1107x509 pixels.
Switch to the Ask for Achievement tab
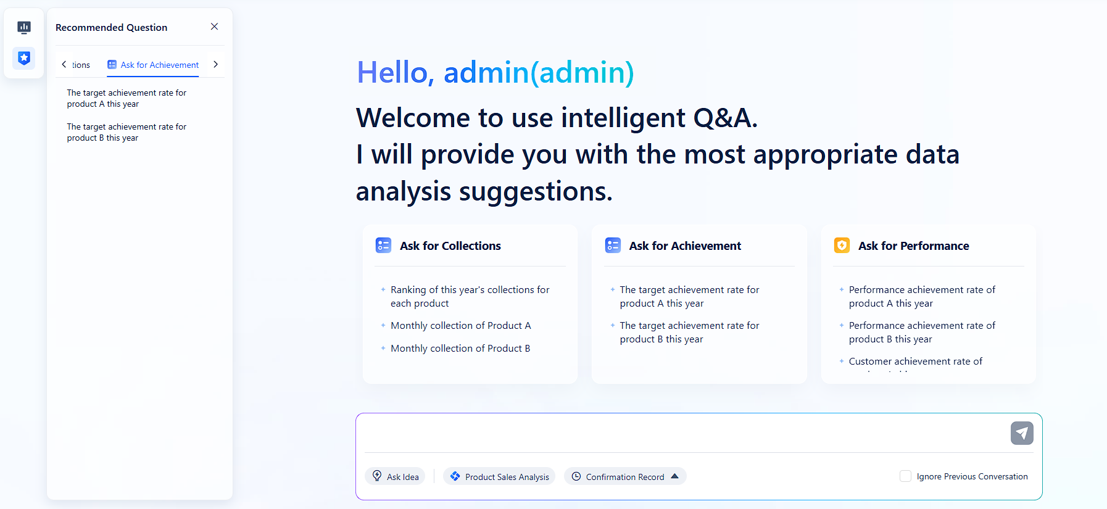(x=152, y=64)
